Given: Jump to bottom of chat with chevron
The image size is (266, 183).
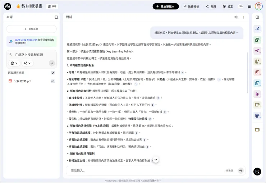Looking at the screenshot, I should pyautogui.click(x=156, y=160).
